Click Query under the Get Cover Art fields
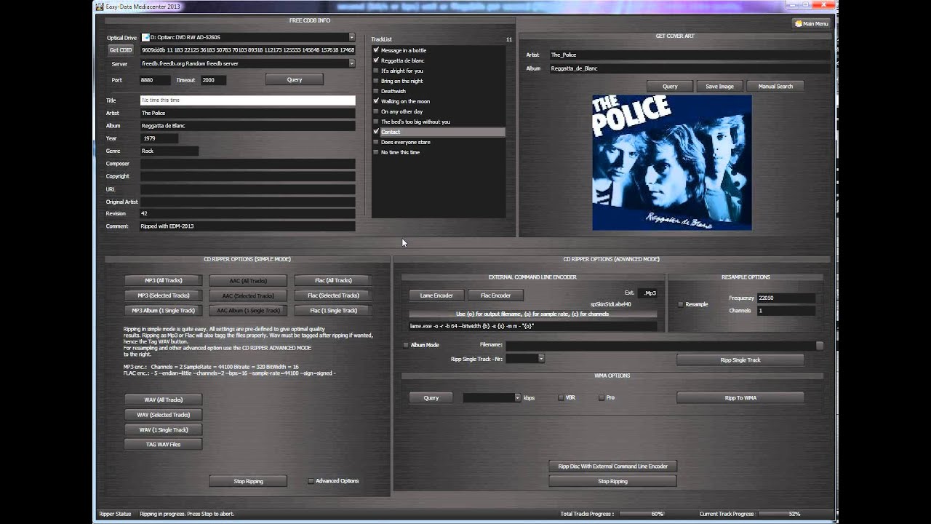The image size is (931, 524). (x=670, y=86)
